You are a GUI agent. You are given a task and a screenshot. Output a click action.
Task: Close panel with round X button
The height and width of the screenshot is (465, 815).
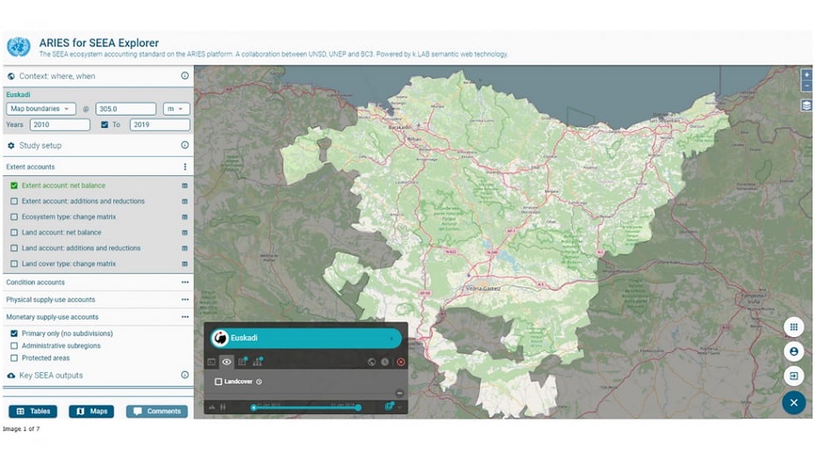(x=794, y=402)
